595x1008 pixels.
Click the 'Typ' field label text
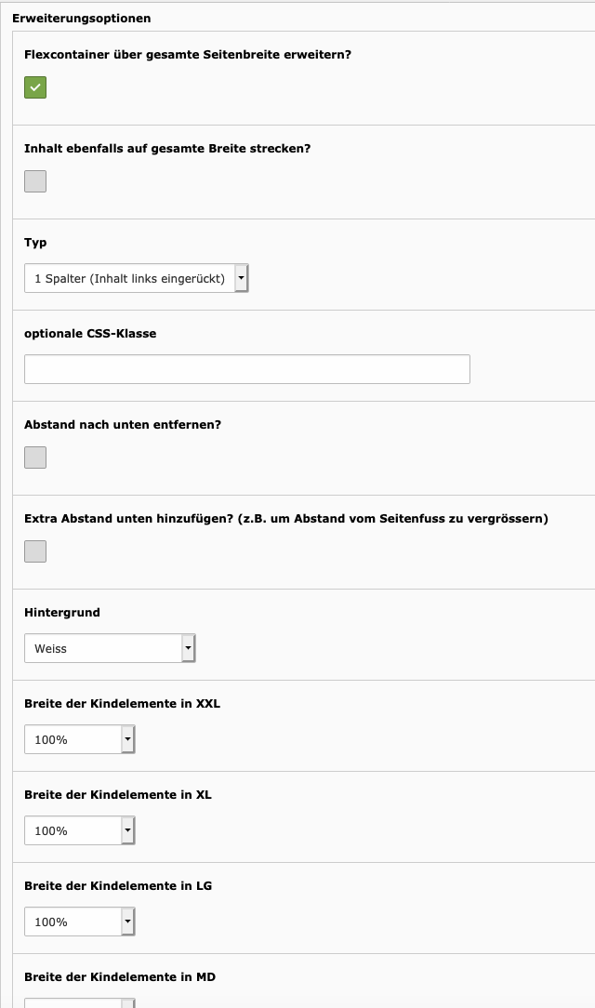pos(35,243)
